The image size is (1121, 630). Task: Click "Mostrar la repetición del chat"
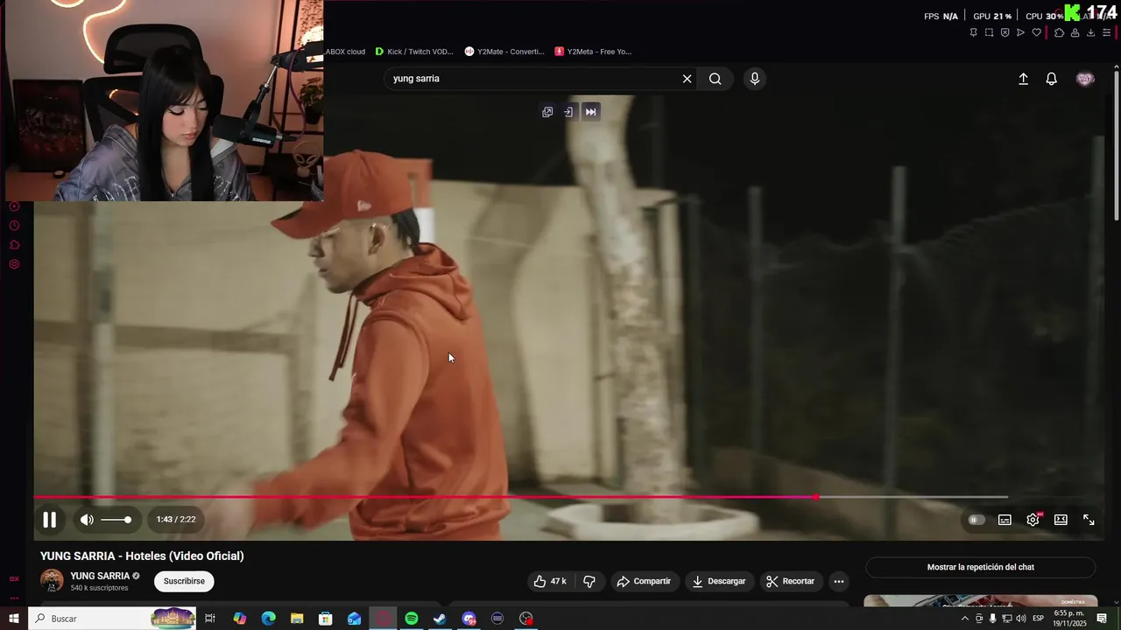coord(981,567)
